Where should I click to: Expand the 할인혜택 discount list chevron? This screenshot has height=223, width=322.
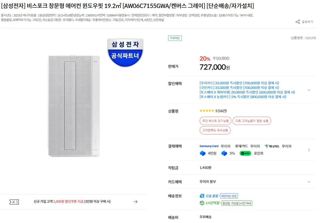pyautogui.click(x=309, y=90)
